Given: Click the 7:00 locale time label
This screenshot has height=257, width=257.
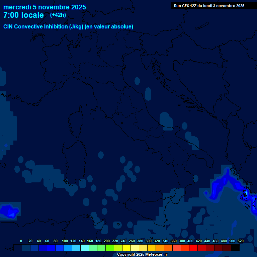Looking at the screenshot, I should pos(23,15).
